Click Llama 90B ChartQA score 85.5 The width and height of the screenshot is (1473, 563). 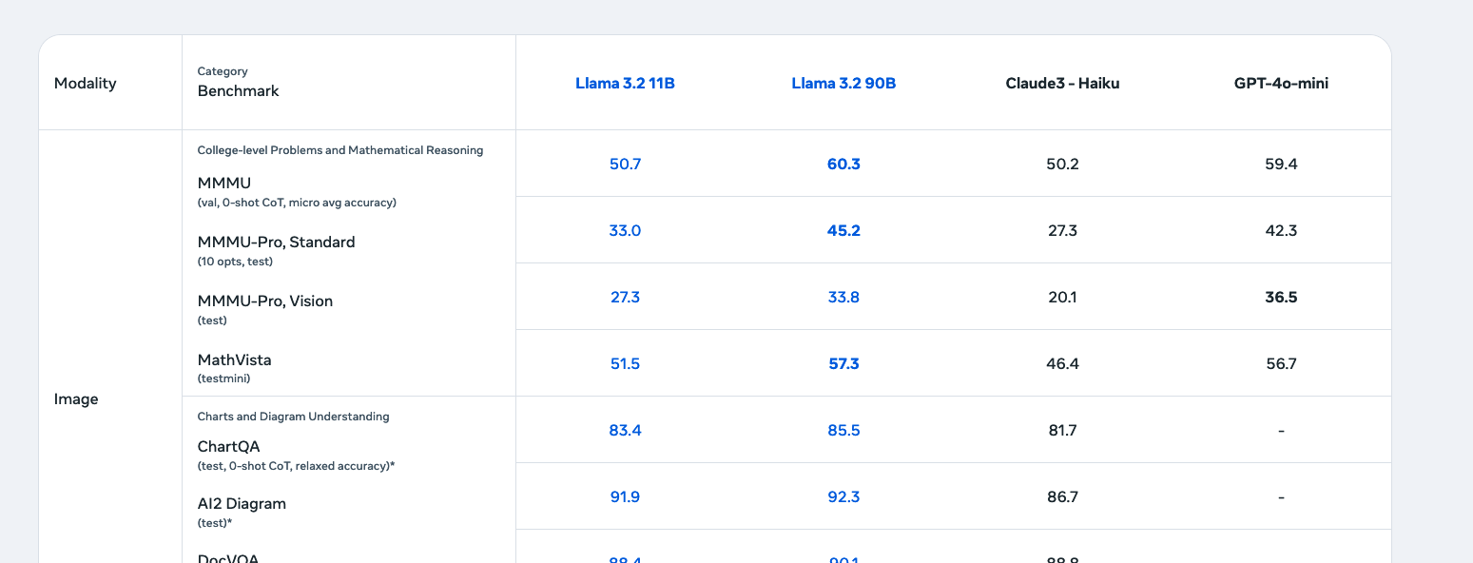843,430
